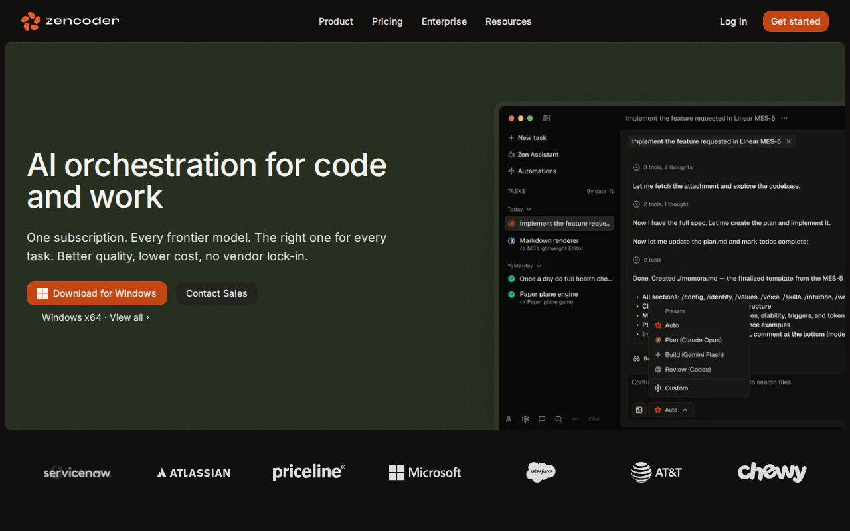Open the sidebar footer ellipsis menu
The width and height of the screenshot is (850, 531).
point(575,419)
